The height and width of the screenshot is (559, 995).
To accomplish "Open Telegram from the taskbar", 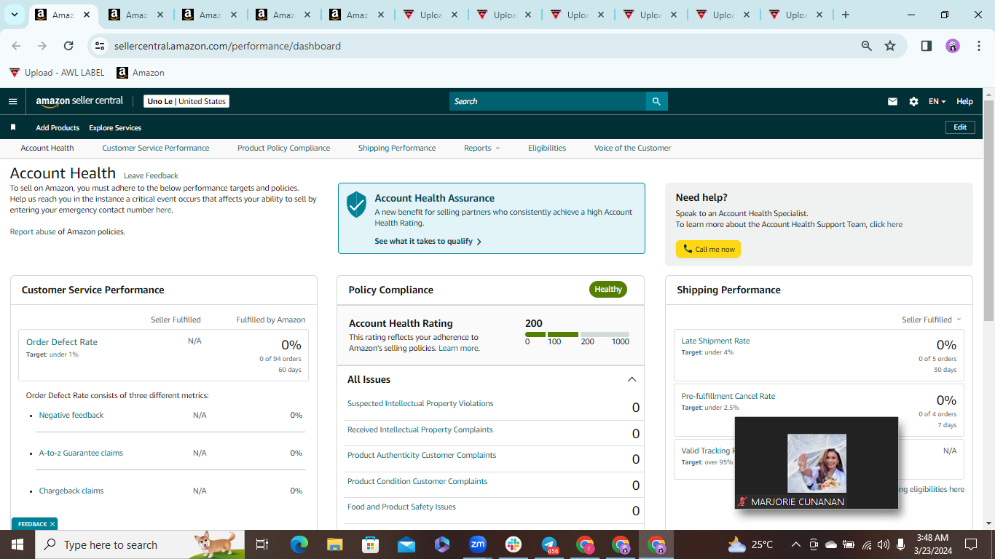I will click(x=549, y=544).
